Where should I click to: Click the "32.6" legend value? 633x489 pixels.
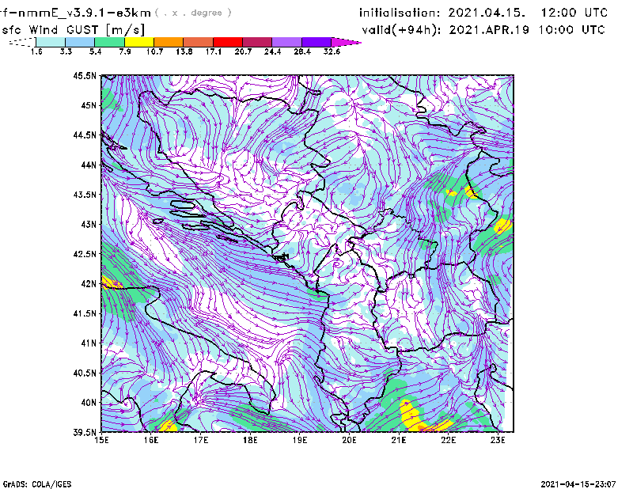(332, 51)
